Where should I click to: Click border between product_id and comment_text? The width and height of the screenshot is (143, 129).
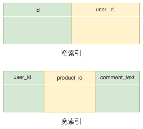point(95,92)
